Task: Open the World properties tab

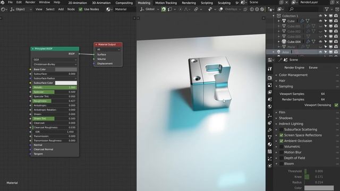Action: [x=270, y=107]
